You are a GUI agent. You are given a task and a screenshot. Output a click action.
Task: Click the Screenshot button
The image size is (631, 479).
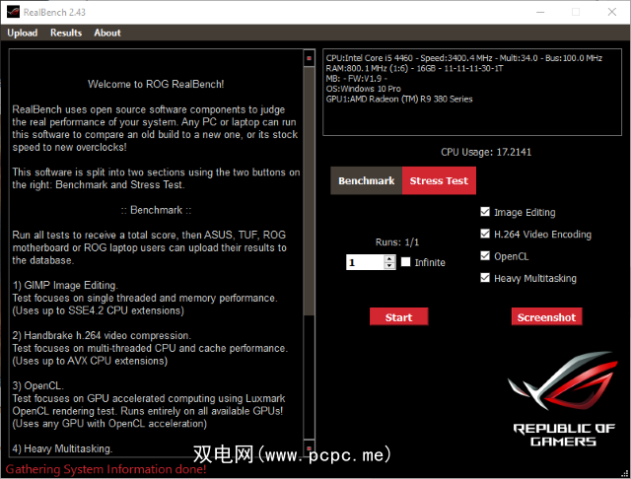(x=546, y=317)
